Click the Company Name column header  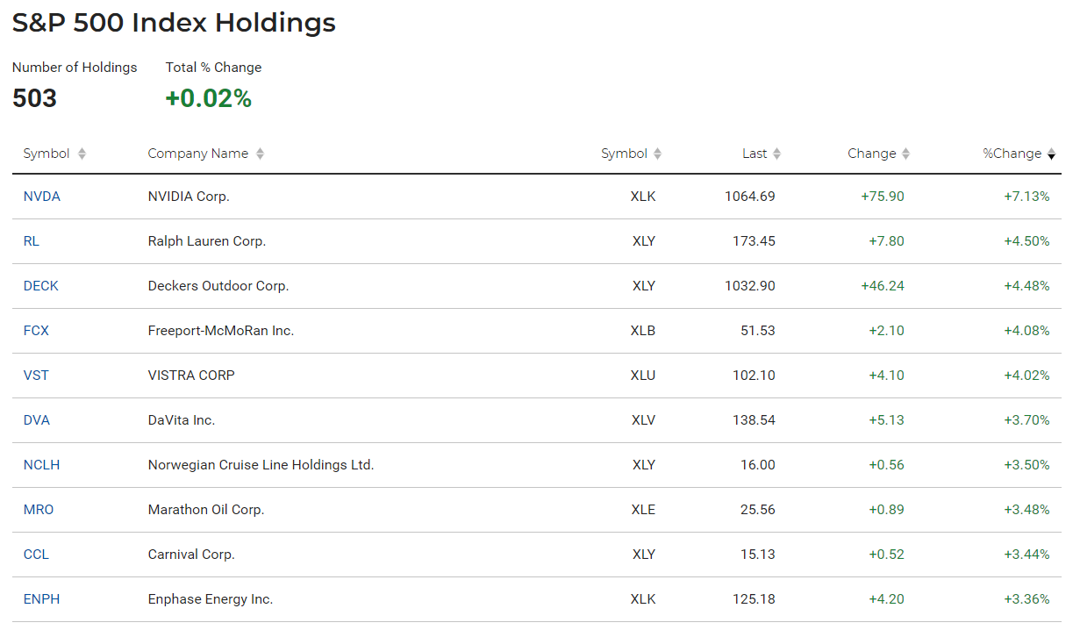pyautogui.click(x=198, y=154)
